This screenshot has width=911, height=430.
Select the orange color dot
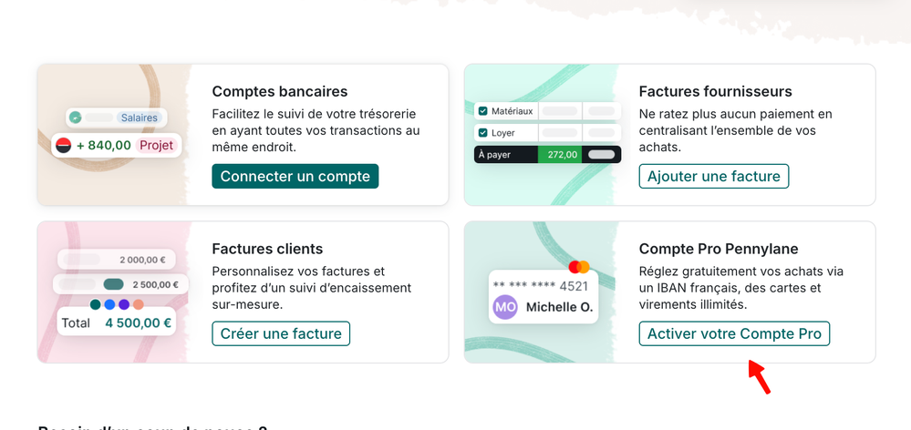(139, 304)
